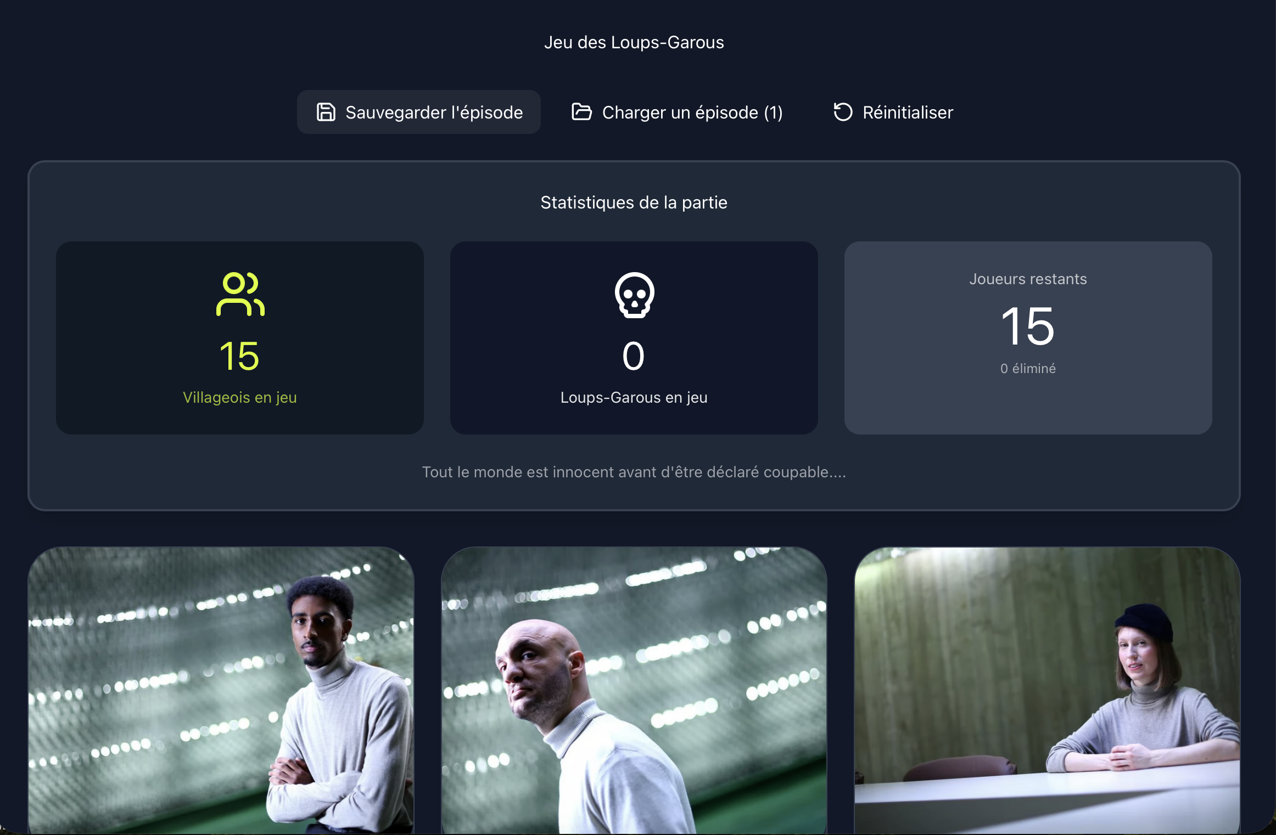The image size is (1276, 835).
Task: Click the villagers count 15 in yellow
Action: pos(239,356)
